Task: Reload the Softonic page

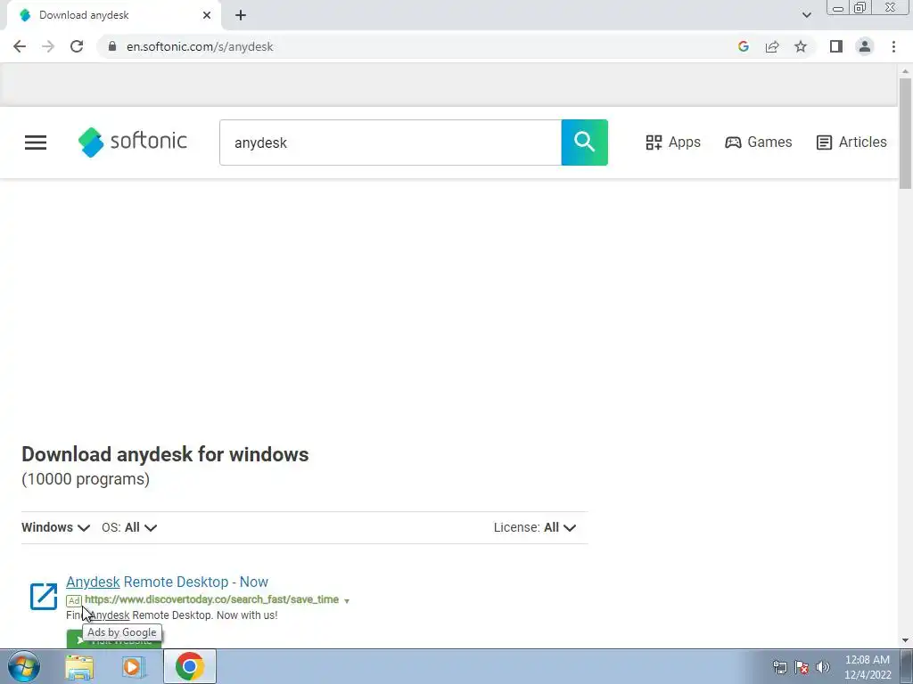Action: click(x=77, y=46)
